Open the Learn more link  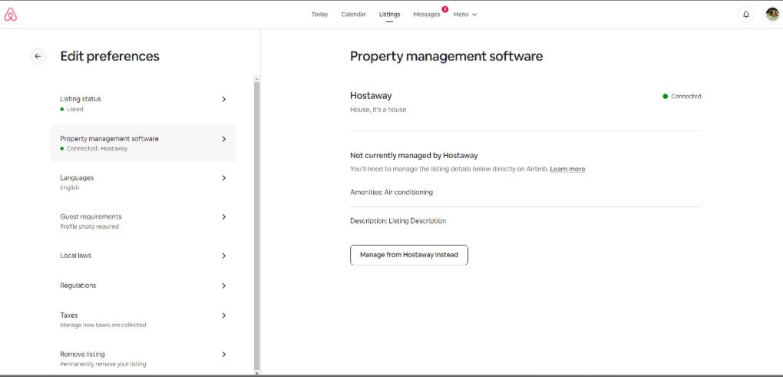pyautogui.click(x=567, y=169)
